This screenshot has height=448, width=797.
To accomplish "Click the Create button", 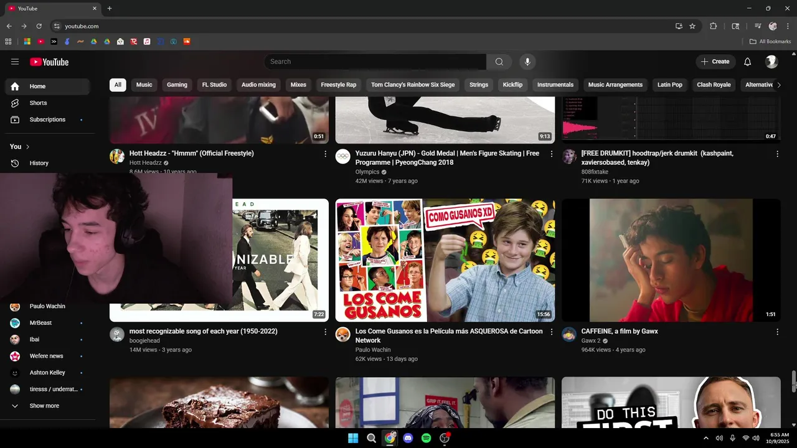I will coord(715,62).
